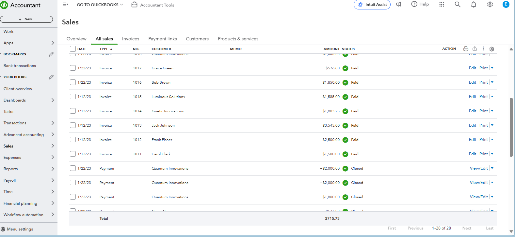Click the $3,545.00 amount
This screenshot has width=515, height=237.
(x=331, y=125)
